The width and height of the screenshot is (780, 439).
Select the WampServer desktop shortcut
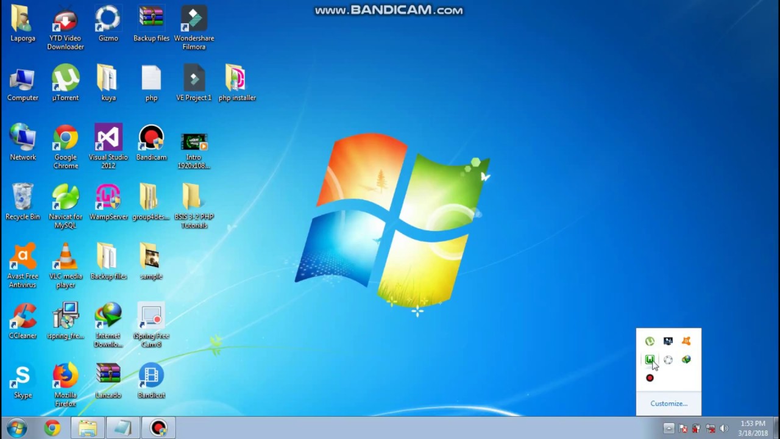pos(108,203)
